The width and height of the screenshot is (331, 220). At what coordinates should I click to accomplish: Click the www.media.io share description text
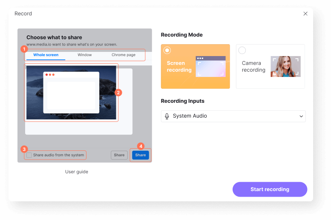[72, 45]
